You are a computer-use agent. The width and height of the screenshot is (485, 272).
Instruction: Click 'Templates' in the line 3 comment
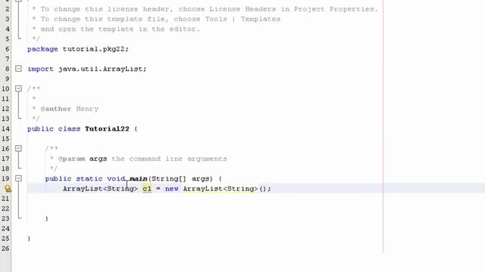pyautogui.click(x=261, y=19)
